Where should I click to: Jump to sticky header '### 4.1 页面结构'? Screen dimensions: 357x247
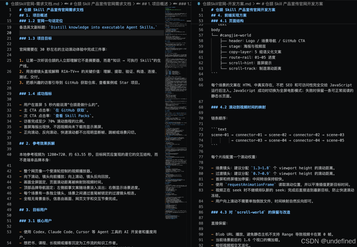click(x=227, y=21)
